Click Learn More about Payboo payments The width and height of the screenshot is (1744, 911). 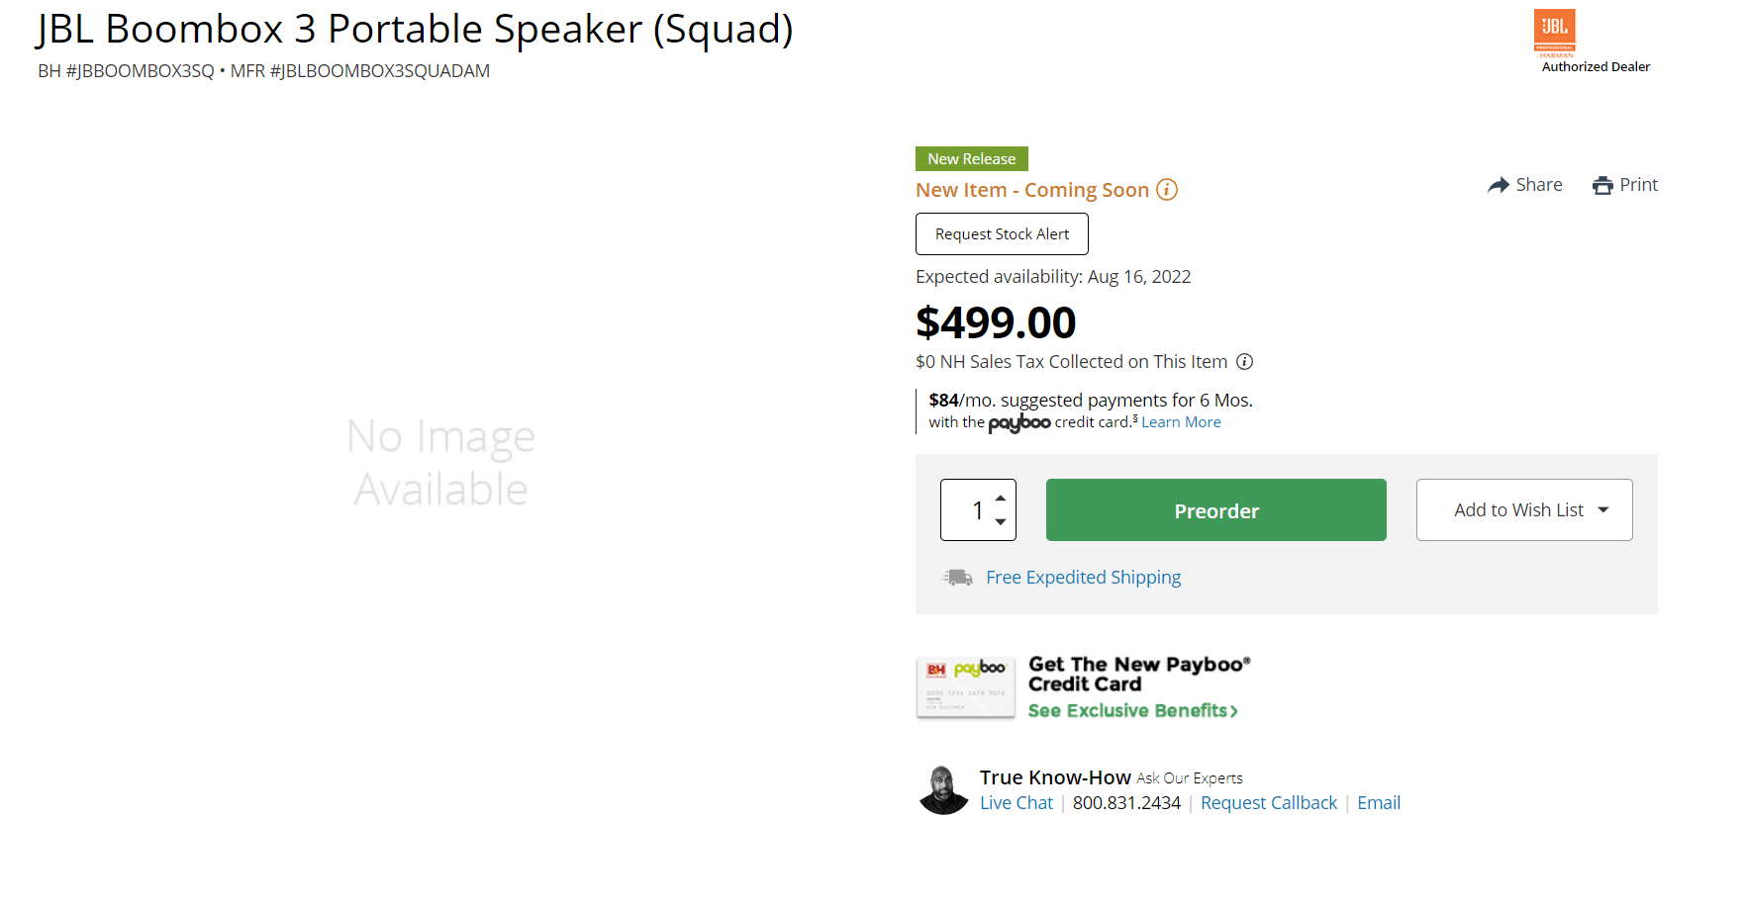pos(1180,421)
